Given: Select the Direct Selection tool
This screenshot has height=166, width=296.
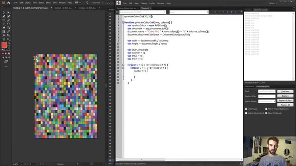Looking at the screenshot, I should [8, 12].
